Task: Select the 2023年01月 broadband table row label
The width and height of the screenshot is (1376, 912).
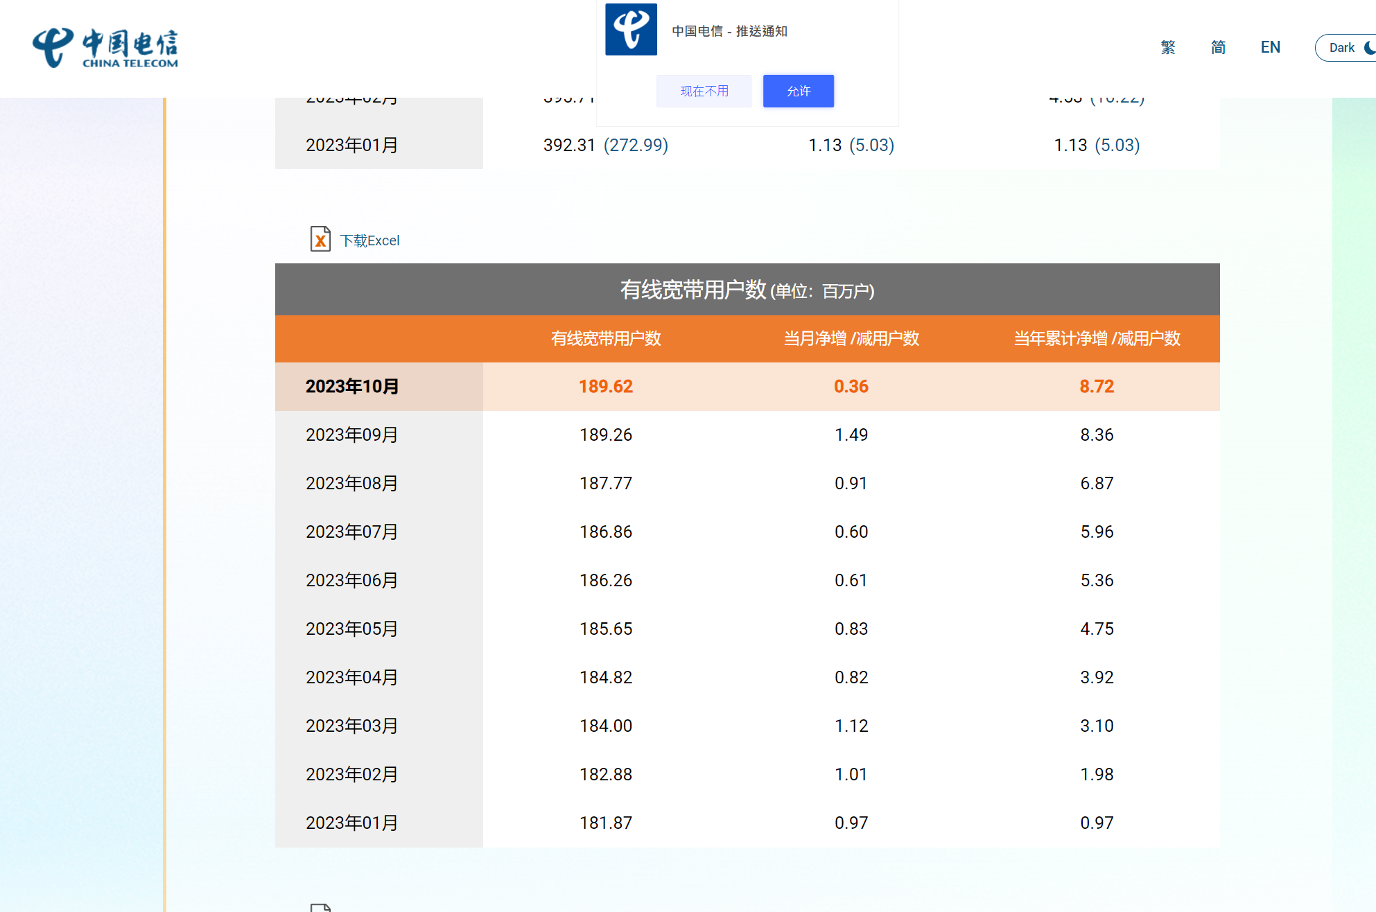Action: click(x=352, y=823)
